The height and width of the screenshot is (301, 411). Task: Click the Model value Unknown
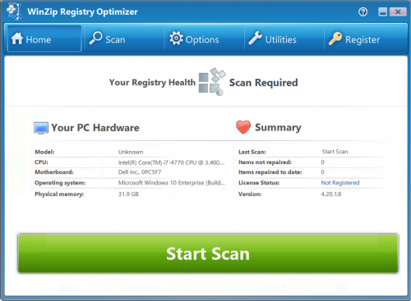[x=131, y=152]
